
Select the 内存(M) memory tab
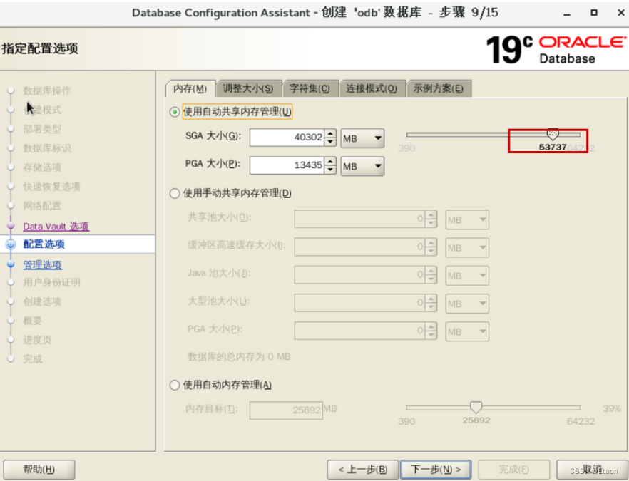click(190, 88)
